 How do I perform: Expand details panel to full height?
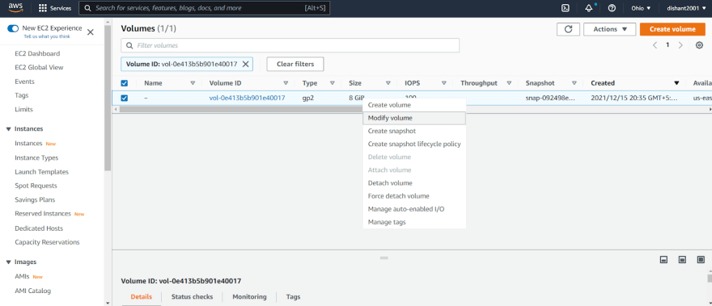(x=700, y=260)
